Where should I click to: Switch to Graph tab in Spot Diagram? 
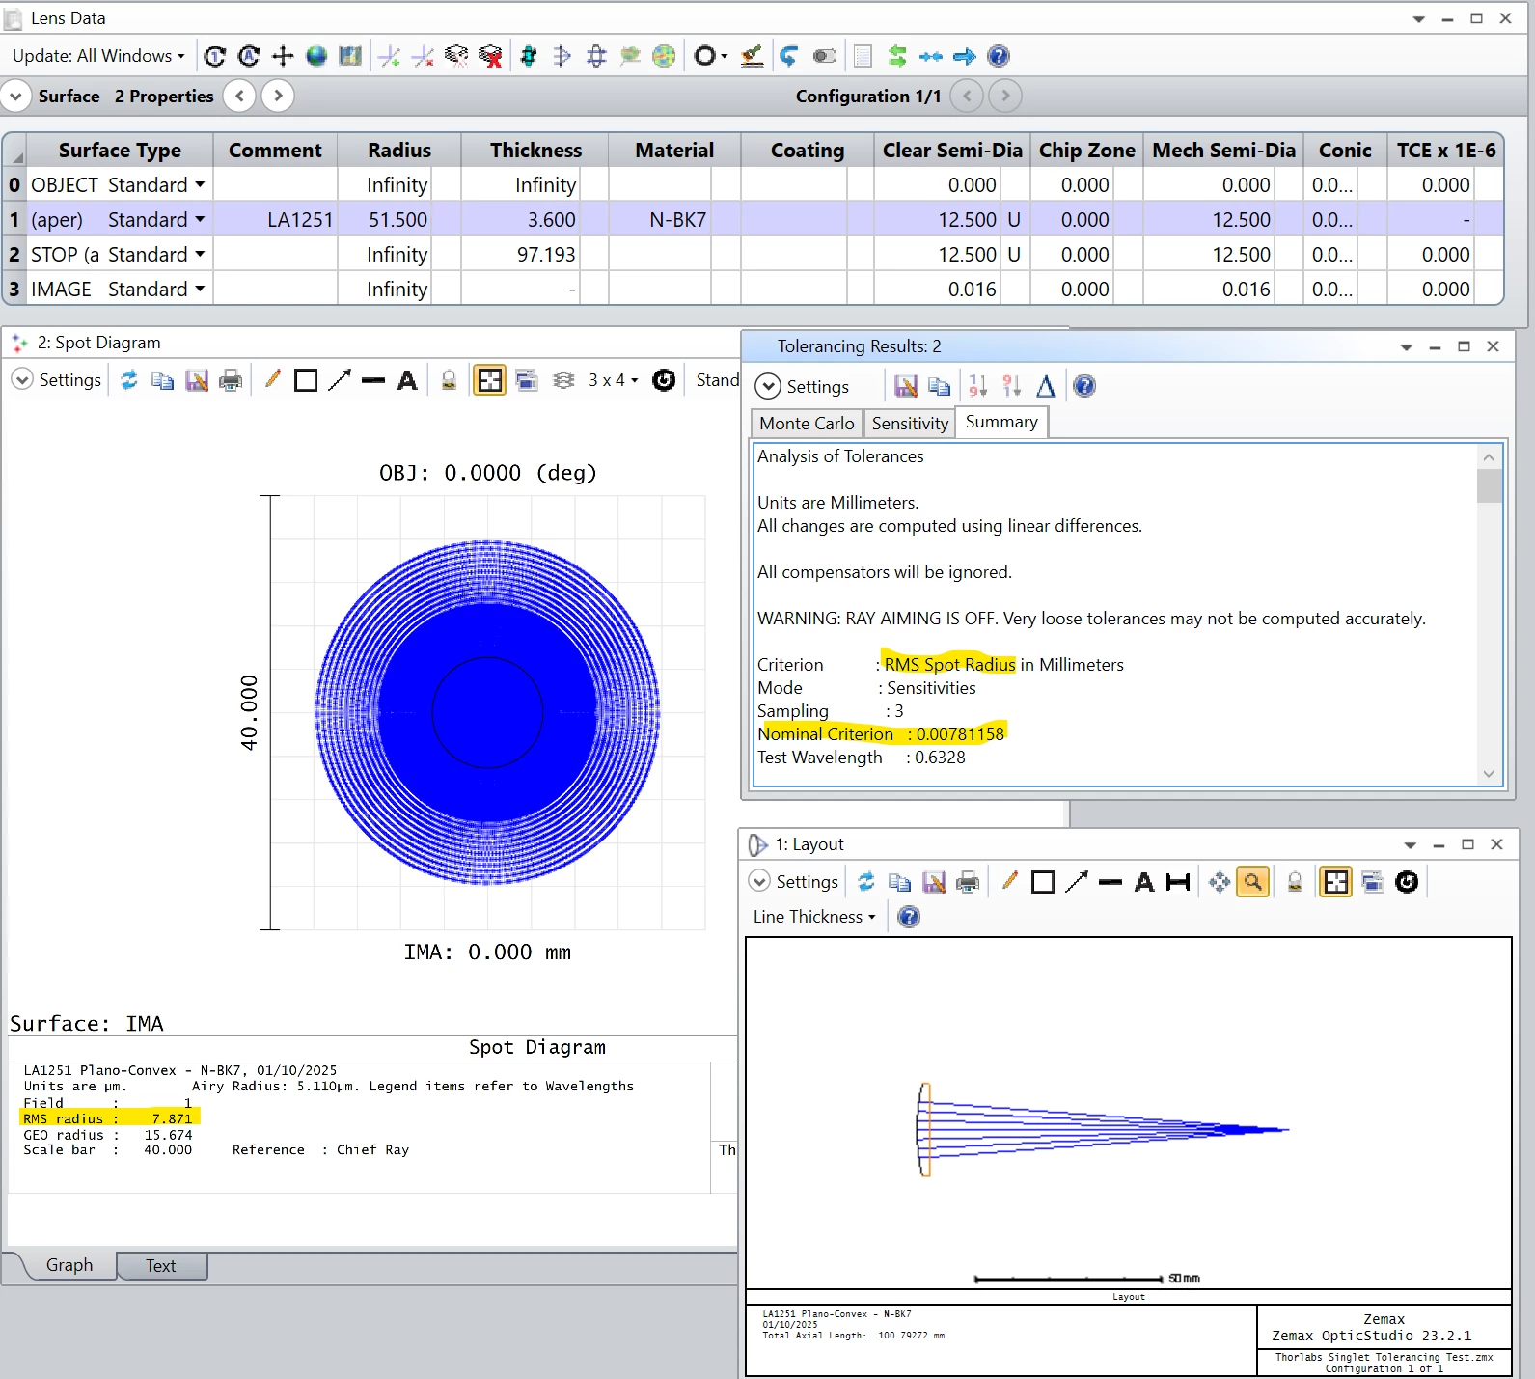click(69, 1265)
